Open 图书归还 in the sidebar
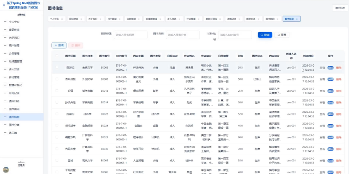 coord(21,101)
